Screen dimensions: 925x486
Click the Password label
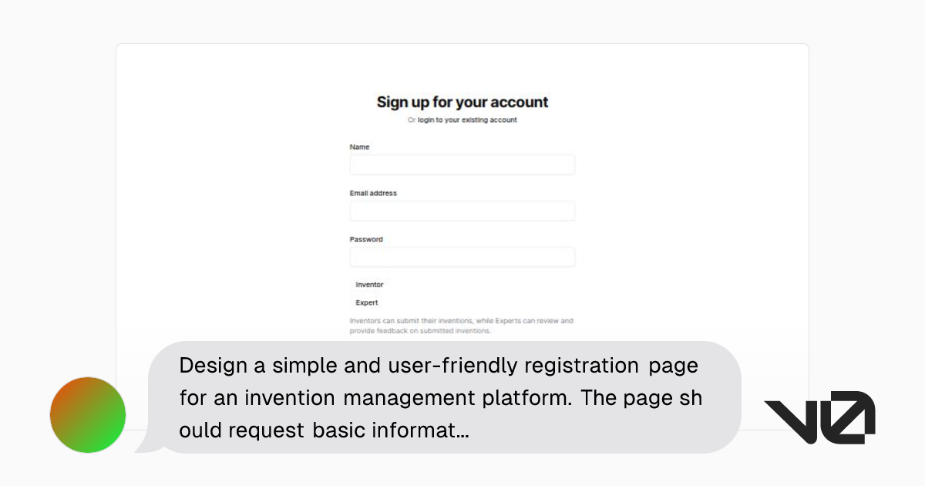367,239
